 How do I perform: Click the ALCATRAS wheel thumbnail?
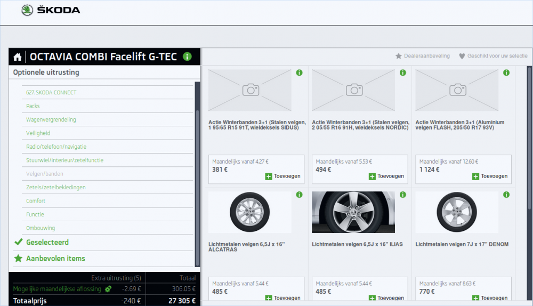pos(250,212)
